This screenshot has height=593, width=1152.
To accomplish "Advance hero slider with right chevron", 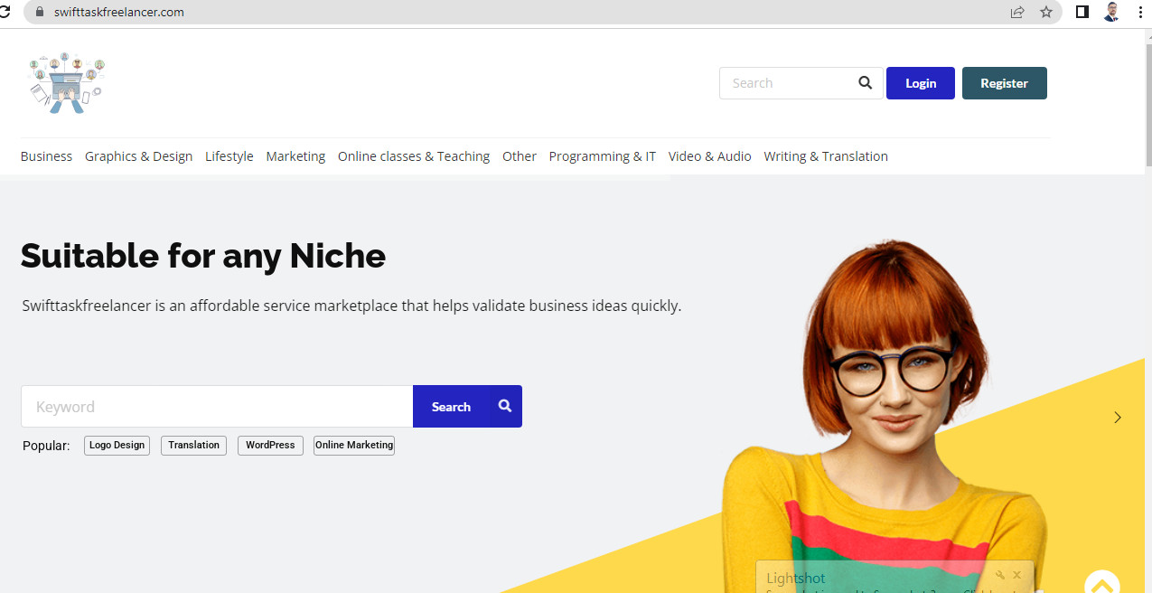I will (1118, 417).
